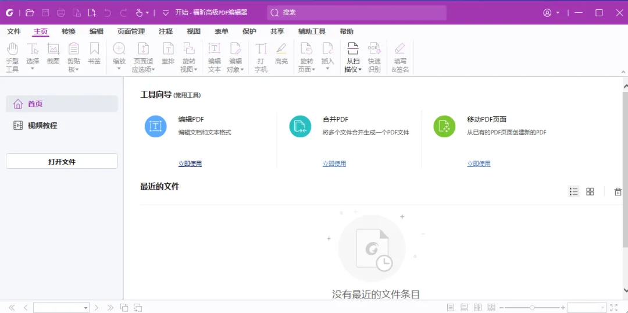Open 旋转视图 rotate view dropdown
Viewport: 628px width, 313px height.
coord(188,58)
